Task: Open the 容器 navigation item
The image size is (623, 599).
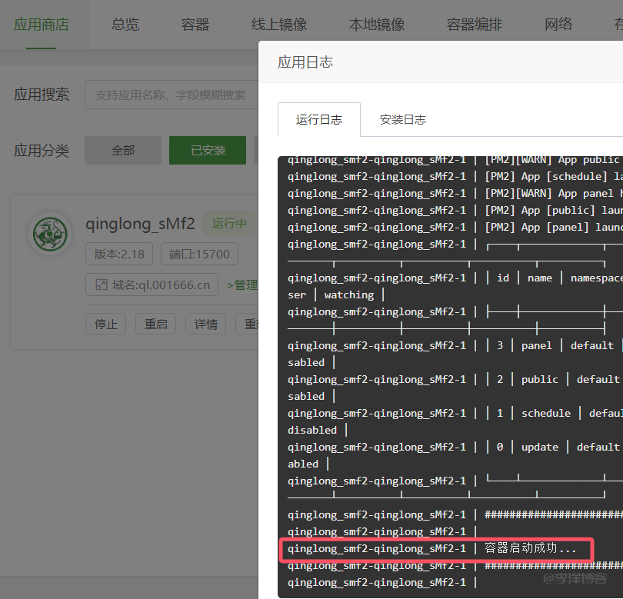Action: coord(195,24)
